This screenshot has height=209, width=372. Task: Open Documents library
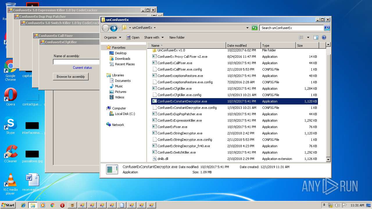[x=123, y=81]
